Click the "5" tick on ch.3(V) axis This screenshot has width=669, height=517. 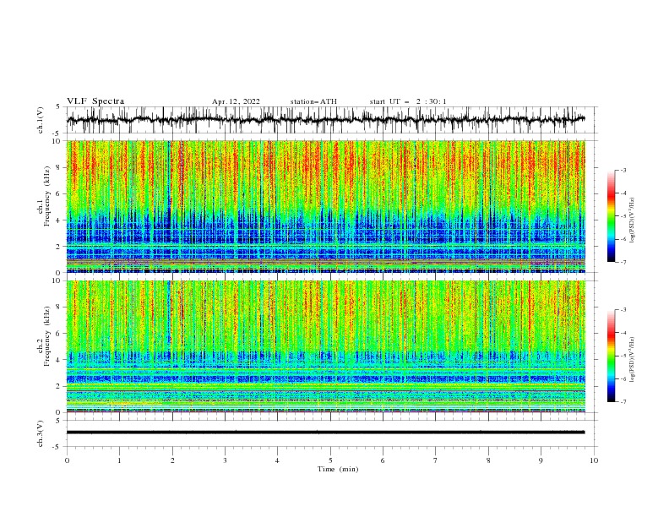(x=58, y=421)
